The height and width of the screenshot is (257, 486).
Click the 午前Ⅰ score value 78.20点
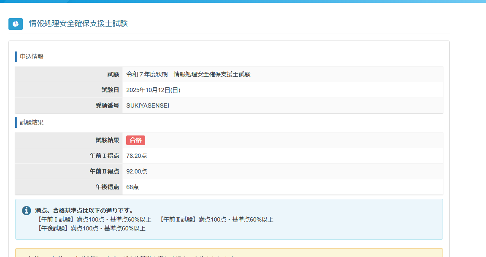(137, 156)
